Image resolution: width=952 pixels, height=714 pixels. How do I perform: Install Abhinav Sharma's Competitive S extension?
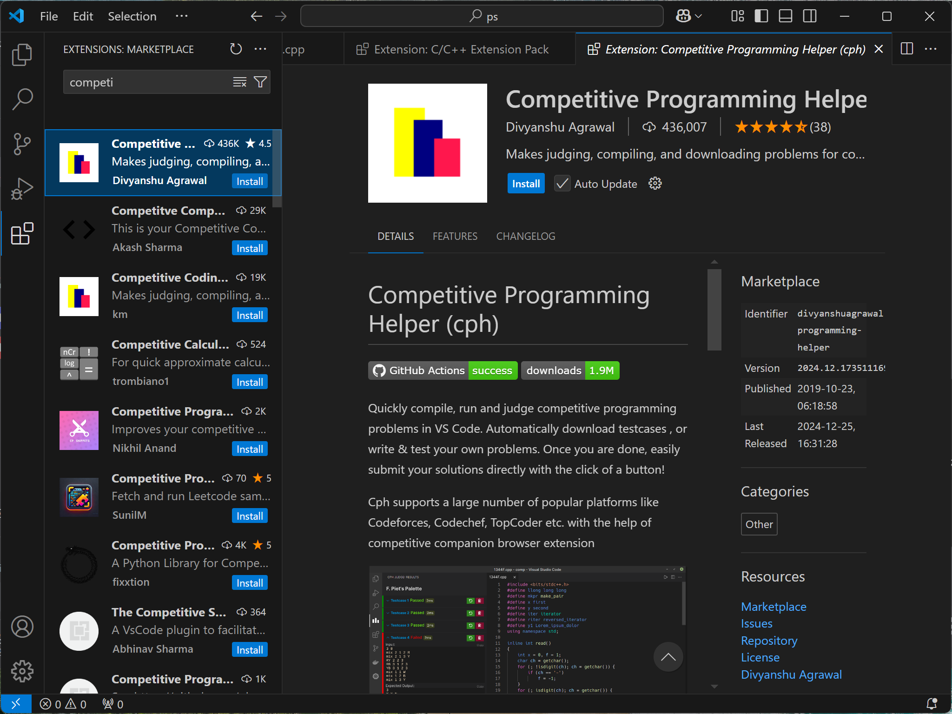(250, 650)
